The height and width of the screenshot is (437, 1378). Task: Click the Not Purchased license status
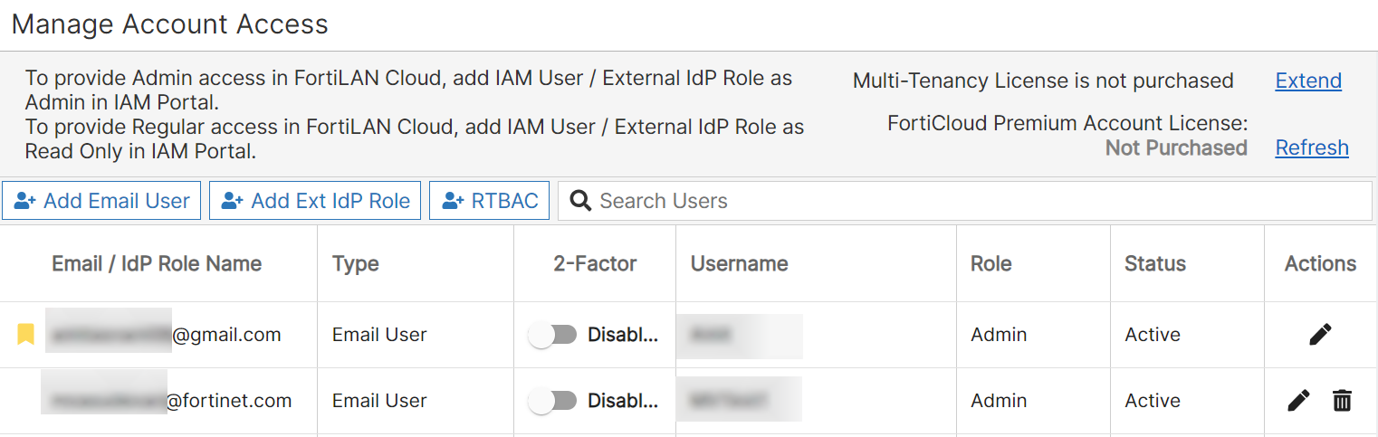click(x=1176, y=147)
